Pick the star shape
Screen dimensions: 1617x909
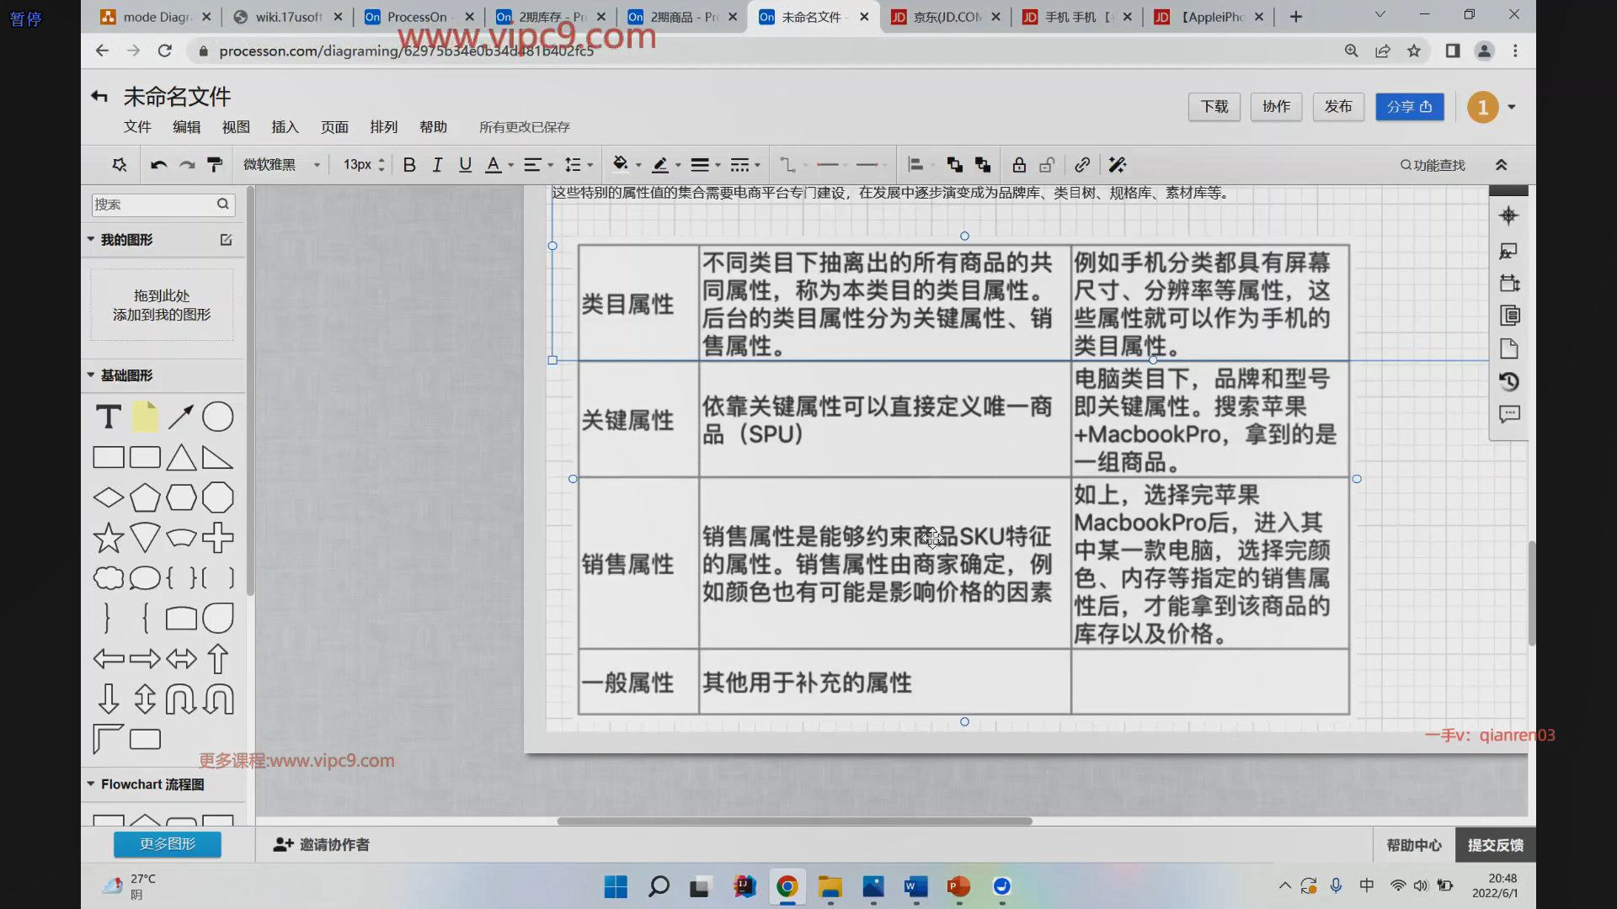tap(108, 538)
